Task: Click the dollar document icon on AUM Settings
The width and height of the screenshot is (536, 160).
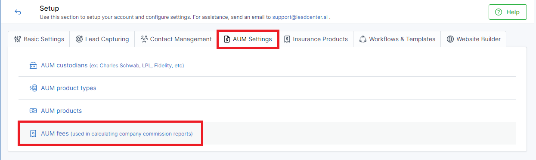Action: [227, 39]
